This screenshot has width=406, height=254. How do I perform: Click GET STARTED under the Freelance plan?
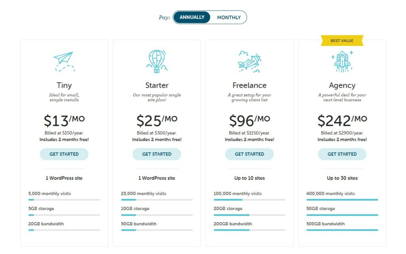[x=249, y=154]
